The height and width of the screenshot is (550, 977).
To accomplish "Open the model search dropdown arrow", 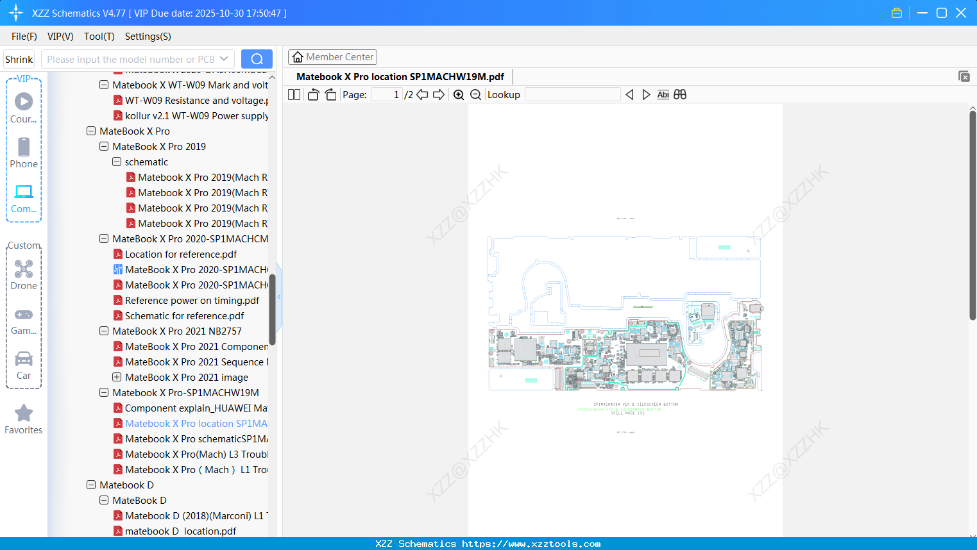I will [x=224, y=59].
